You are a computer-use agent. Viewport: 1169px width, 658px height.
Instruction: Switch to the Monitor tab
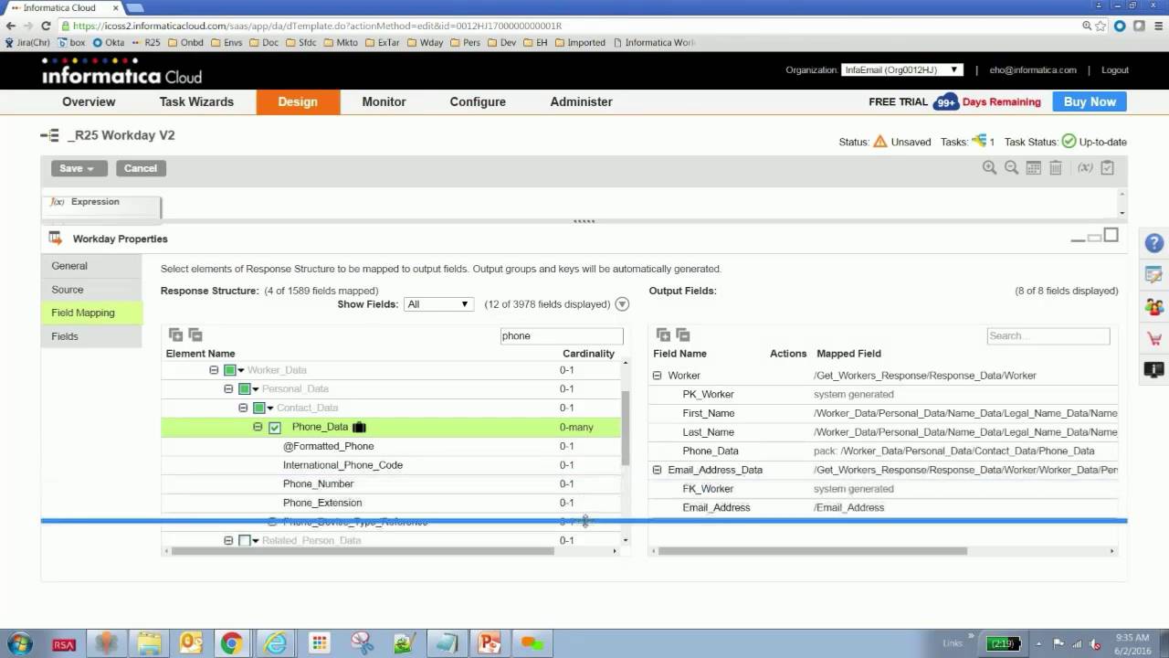coord(384,101)
